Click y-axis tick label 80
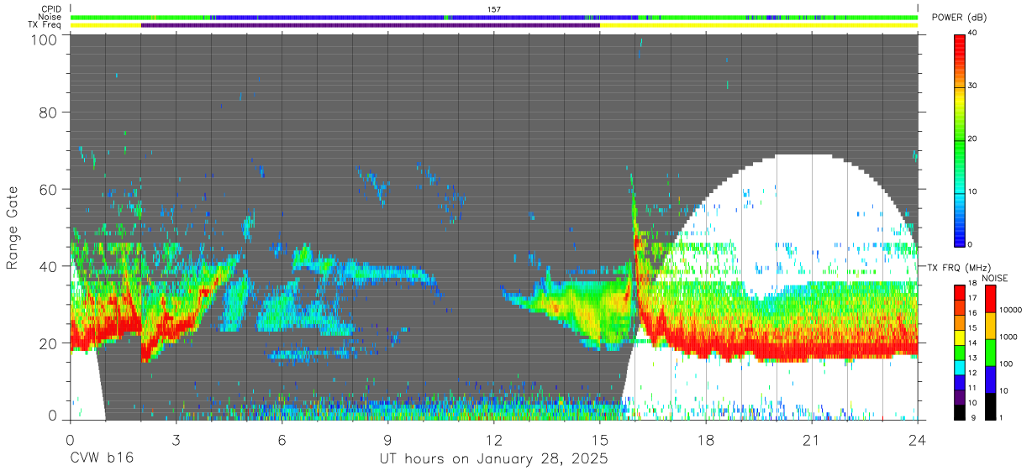 pyautogui.click(x=48, y=112)
